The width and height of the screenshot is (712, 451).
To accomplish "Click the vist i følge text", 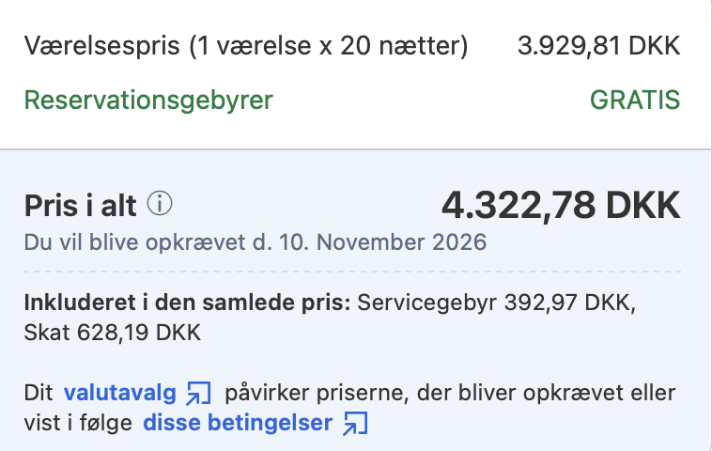I will tap(78, 424).
